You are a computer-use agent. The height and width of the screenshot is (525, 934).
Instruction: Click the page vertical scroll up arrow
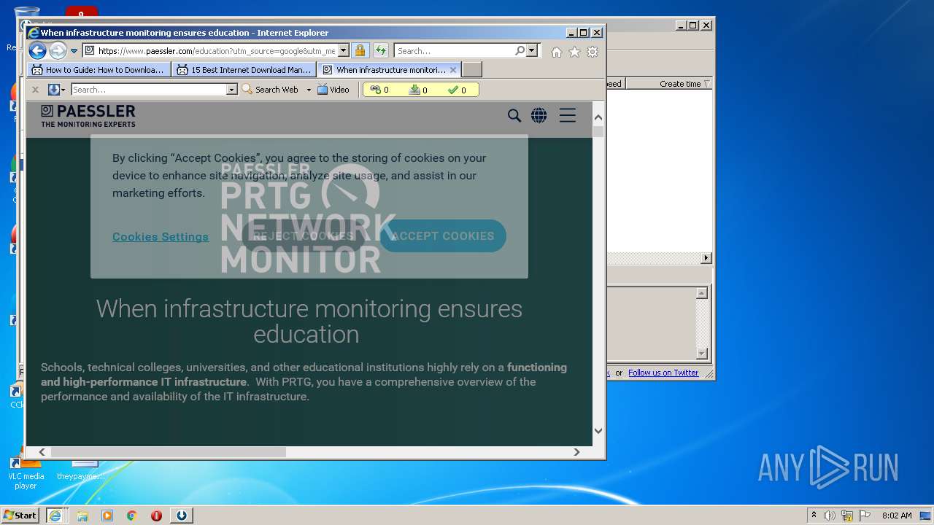click(x=598, y=117)
